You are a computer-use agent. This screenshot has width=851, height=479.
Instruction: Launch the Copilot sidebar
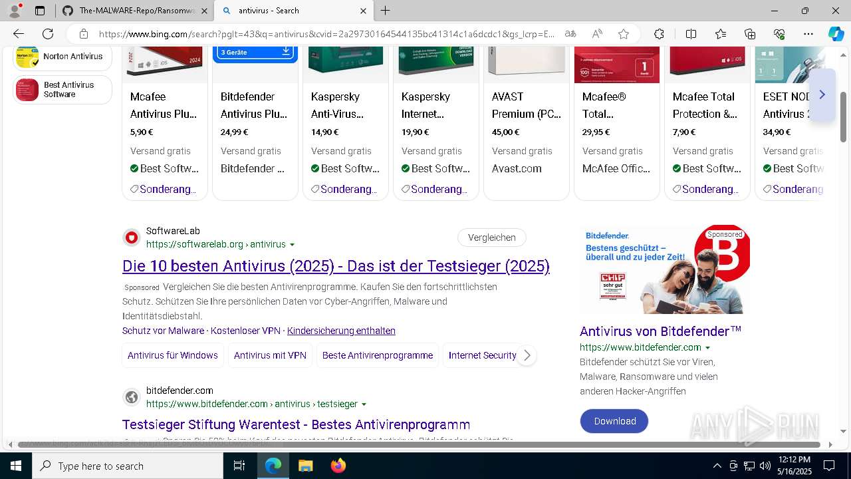tap(836, 34)
